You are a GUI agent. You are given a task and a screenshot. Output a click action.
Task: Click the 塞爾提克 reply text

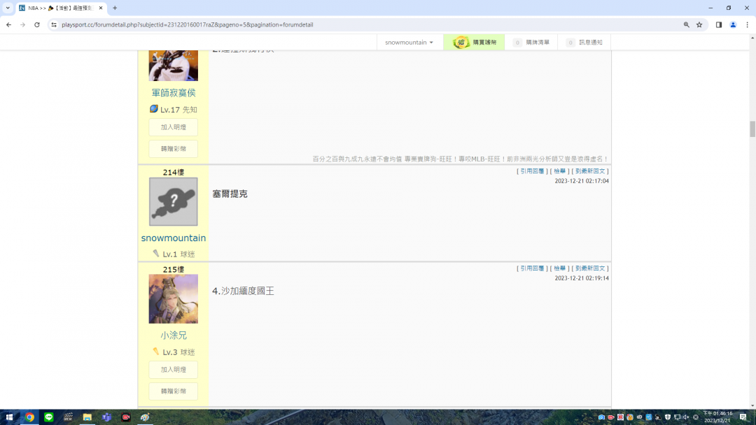click(x=230, y=194)
